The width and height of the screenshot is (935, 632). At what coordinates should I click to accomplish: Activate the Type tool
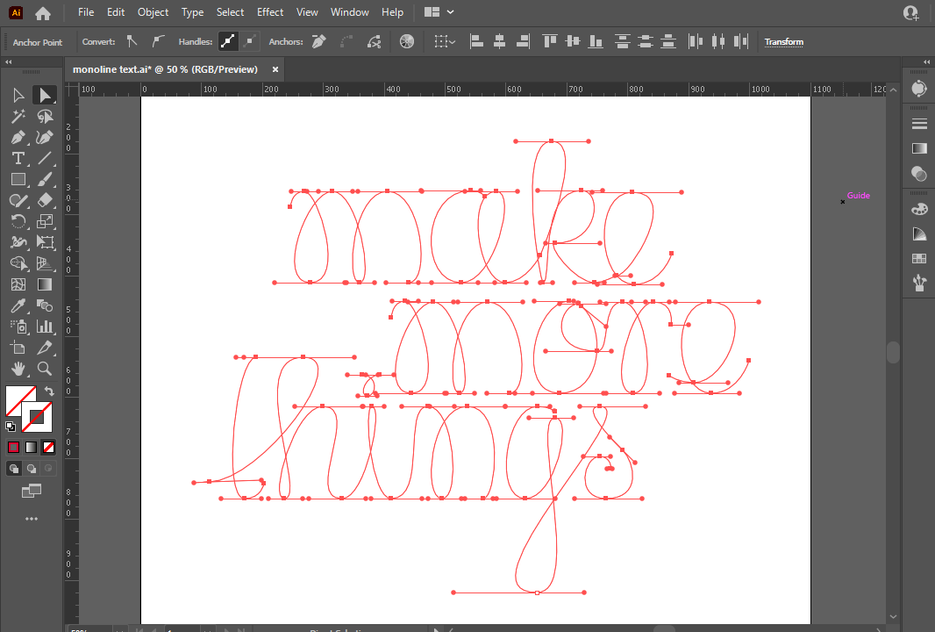[18, 158]
